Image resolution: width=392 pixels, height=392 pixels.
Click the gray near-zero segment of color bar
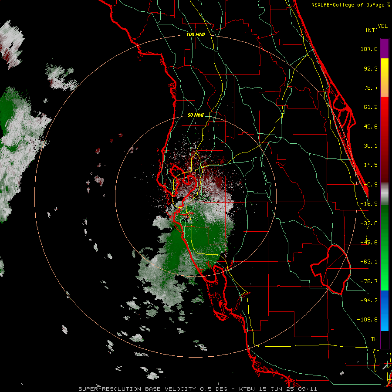[385, 194]
